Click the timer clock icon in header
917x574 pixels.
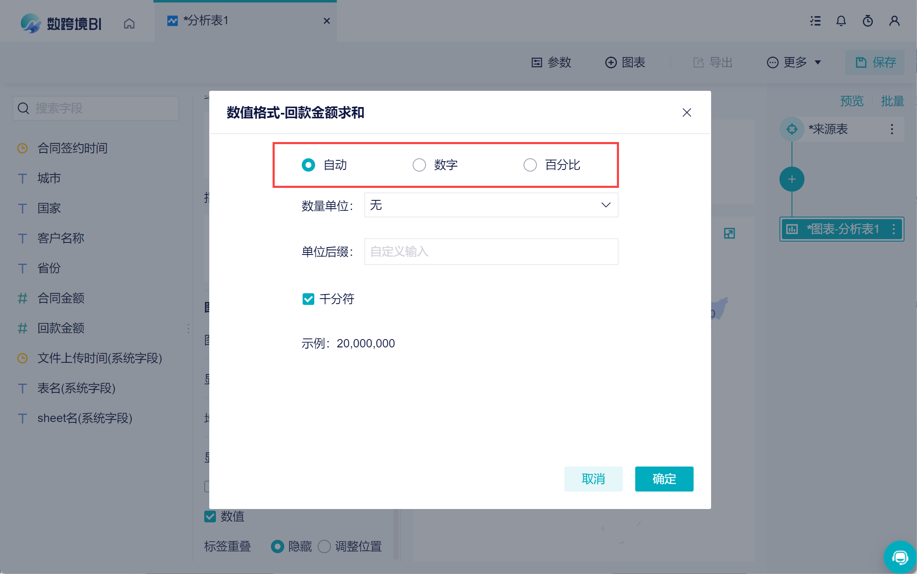pos(868,21)
